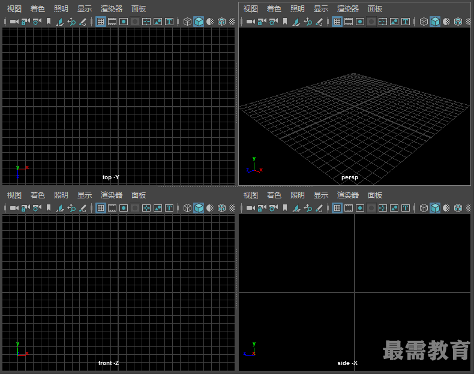Open 面板 menu in top view panel
Viewport: 474px width, 374px height.
[139, 9]
